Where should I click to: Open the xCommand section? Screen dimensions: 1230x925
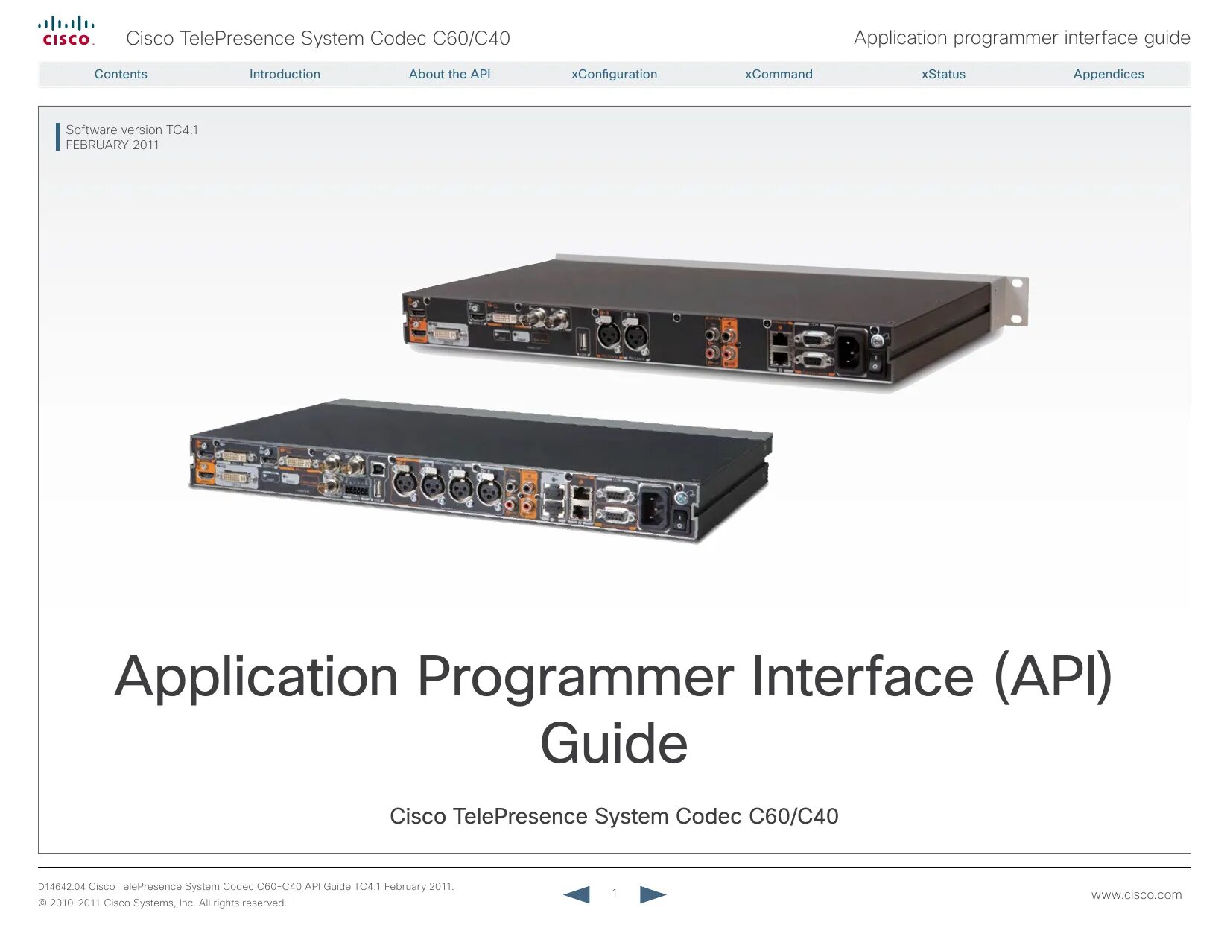(778, 74)
